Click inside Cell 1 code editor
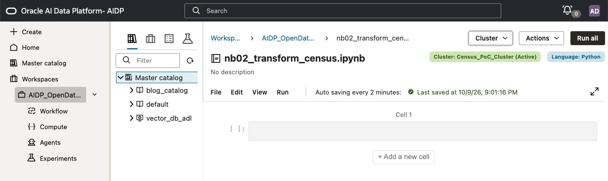Screen dimensions: 608x181 (423, 131)
